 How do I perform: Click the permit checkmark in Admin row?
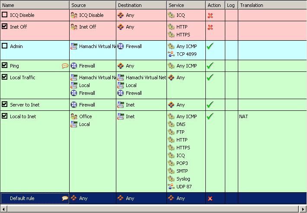point(210,46)
